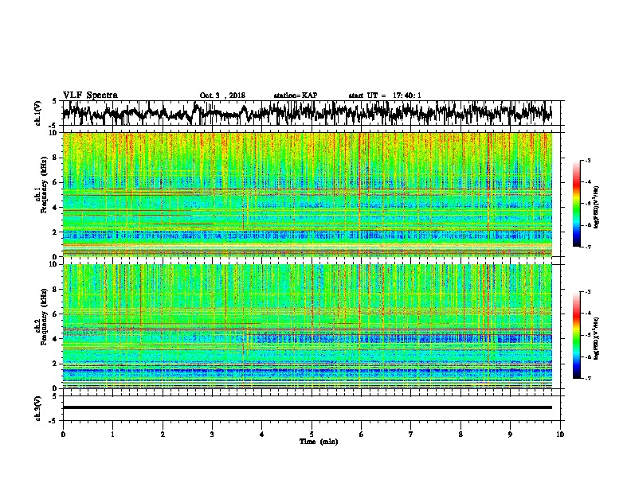Select the "Time (min)" x-axis label
This screenshot has width=631, height=487.
tap(319, 442)
